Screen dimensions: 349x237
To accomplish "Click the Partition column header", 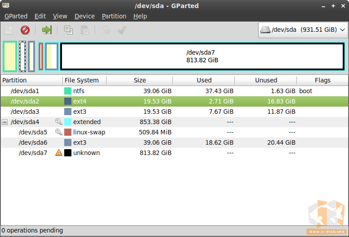I will [31, 80].
